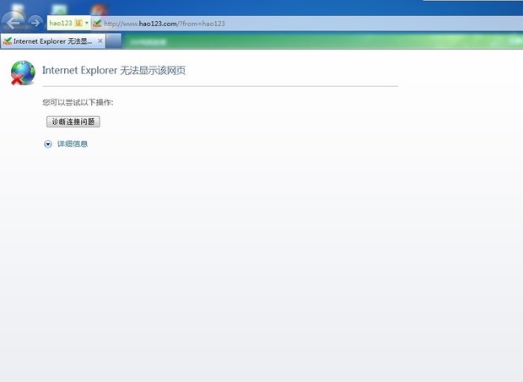Go back with the Back arrow
The height and width of the screenshot is (382, 523).
point(13,23)
